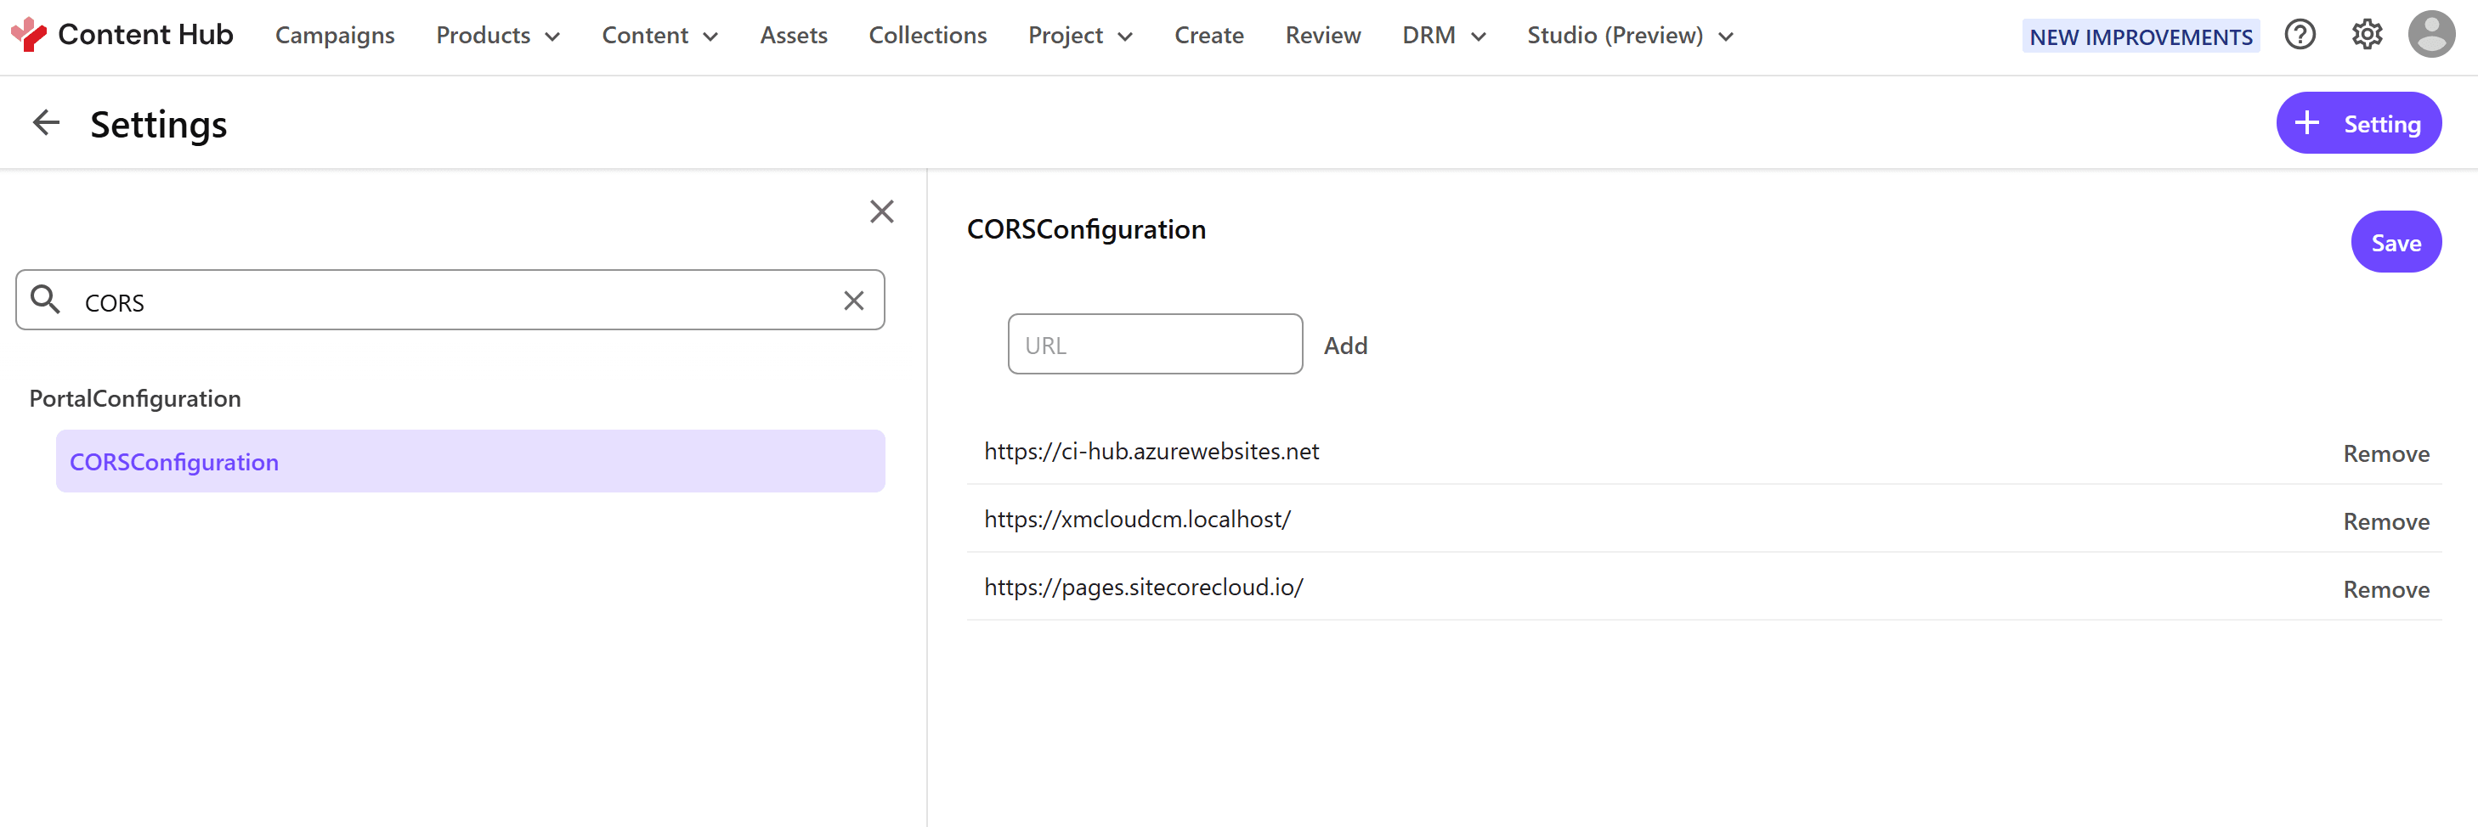Go back using the arrow beside Settings
This screenshot has height=827, width=2478.
[46, 123]
